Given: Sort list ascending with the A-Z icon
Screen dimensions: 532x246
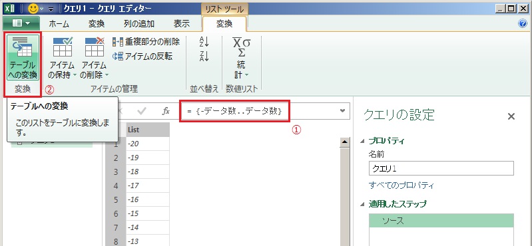Looking at the screenshot, I should click(x=204, y=42).
